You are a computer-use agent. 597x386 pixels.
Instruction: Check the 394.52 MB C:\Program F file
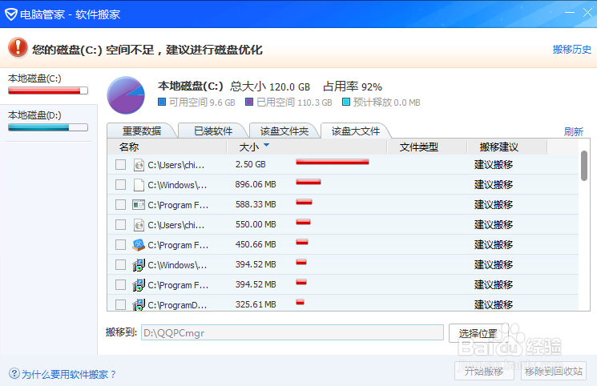tap(121, 285)
